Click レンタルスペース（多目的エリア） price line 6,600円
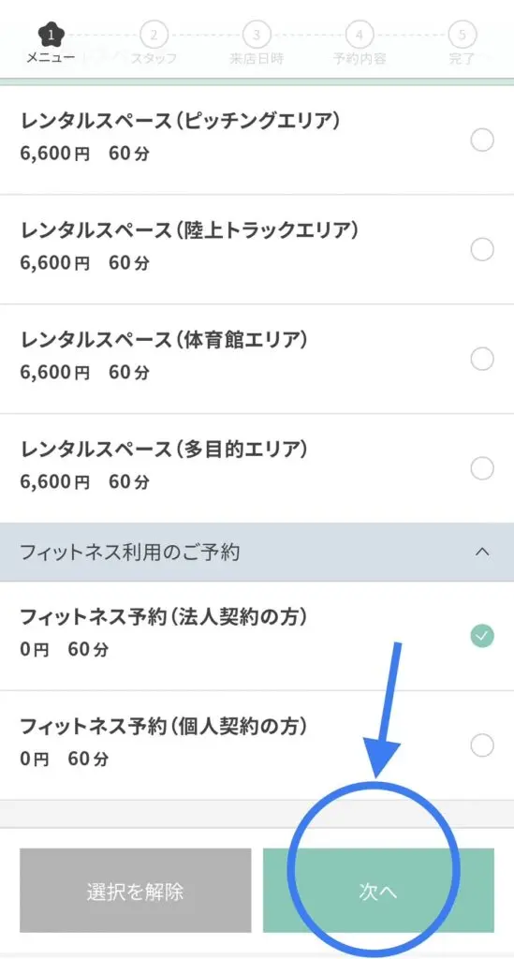The image size is (514, 959). pyautogui.click(x=55, y=482)
